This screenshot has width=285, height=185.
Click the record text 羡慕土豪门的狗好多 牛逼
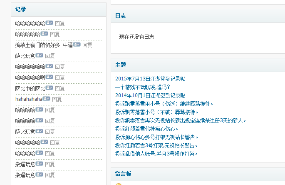point(44,45)
